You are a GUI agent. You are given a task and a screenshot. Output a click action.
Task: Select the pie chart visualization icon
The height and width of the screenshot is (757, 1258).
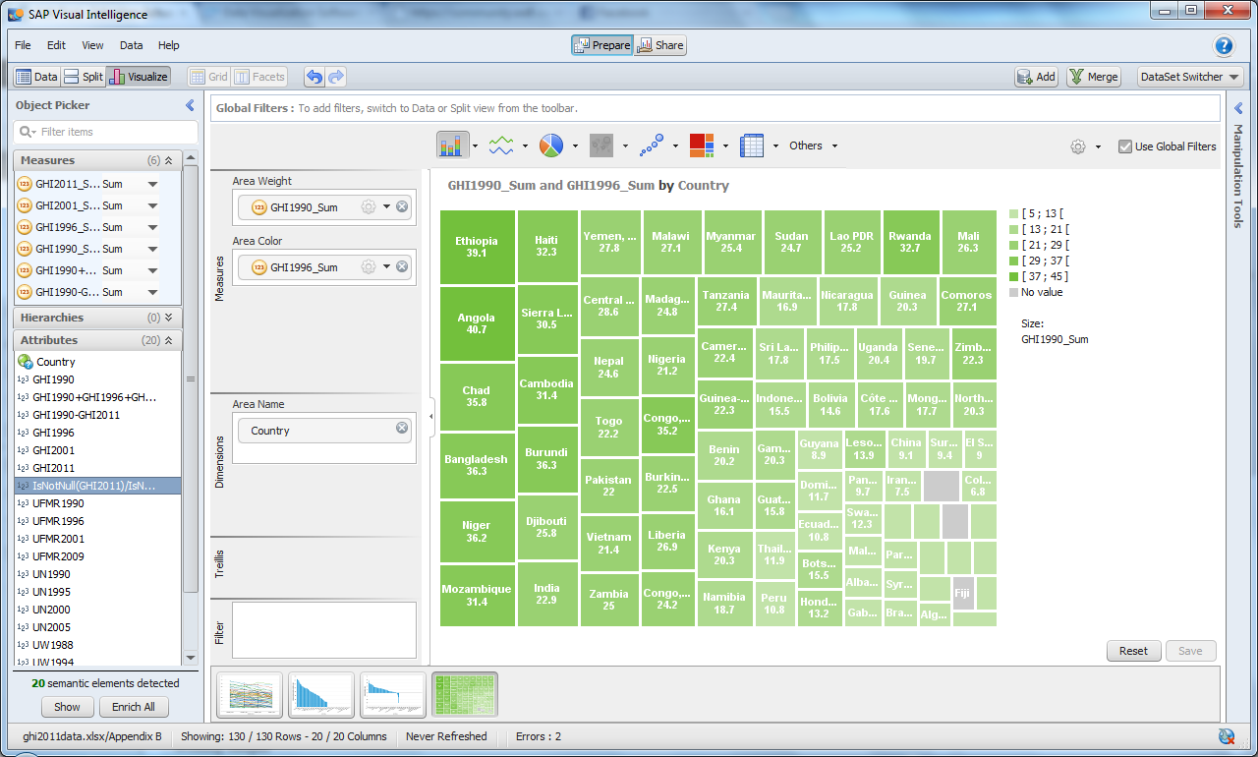point(552,145)
